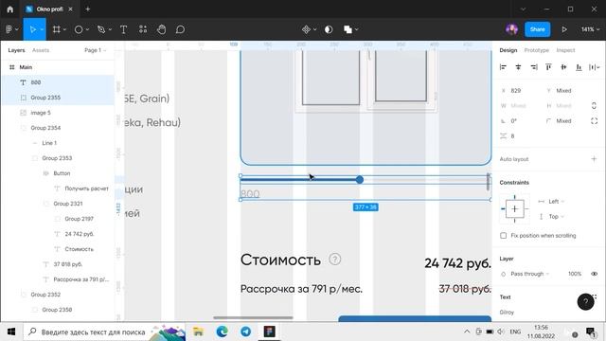Select the Group 2355 layer
This screenshot has width=606, height=341.
click(58, 98)
